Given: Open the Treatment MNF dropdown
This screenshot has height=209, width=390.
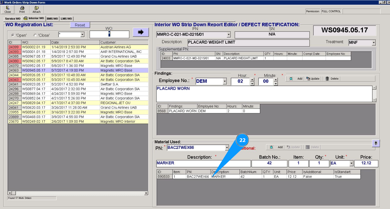Looking at the screenshot, I should click(x=374, y=43).
